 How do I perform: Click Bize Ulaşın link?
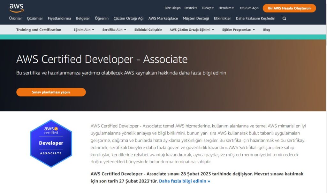172,8
